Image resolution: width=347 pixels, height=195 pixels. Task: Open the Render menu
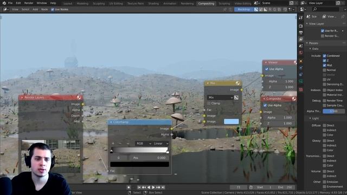(29, 3)
